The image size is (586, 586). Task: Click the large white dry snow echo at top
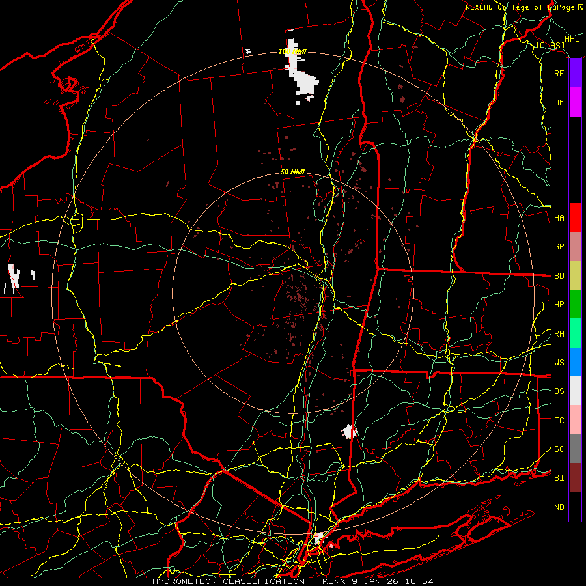coord(302,71)
